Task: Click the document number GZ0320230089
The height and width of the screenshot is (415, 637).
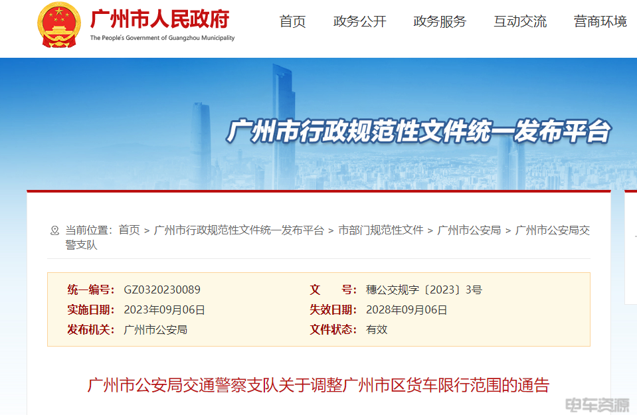Action: pyautogui.click(x=162, y=290)
